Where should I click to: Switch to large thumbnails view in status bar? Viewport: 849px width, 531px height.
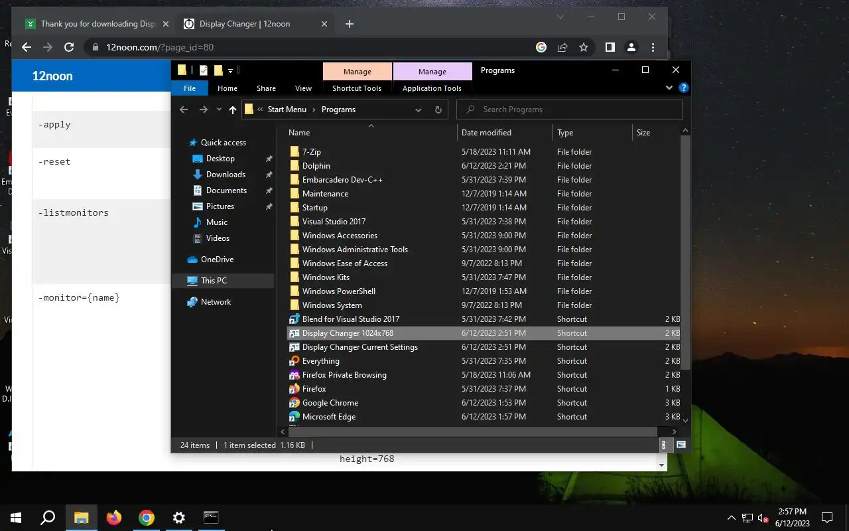pos(681,445)
